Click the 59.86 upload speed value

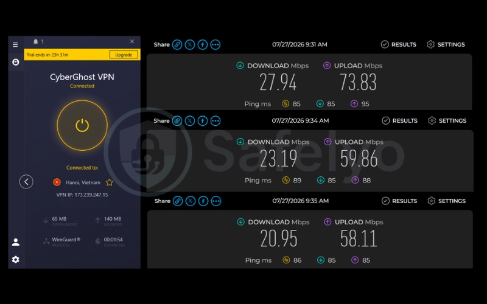click(x=359, y=159)
